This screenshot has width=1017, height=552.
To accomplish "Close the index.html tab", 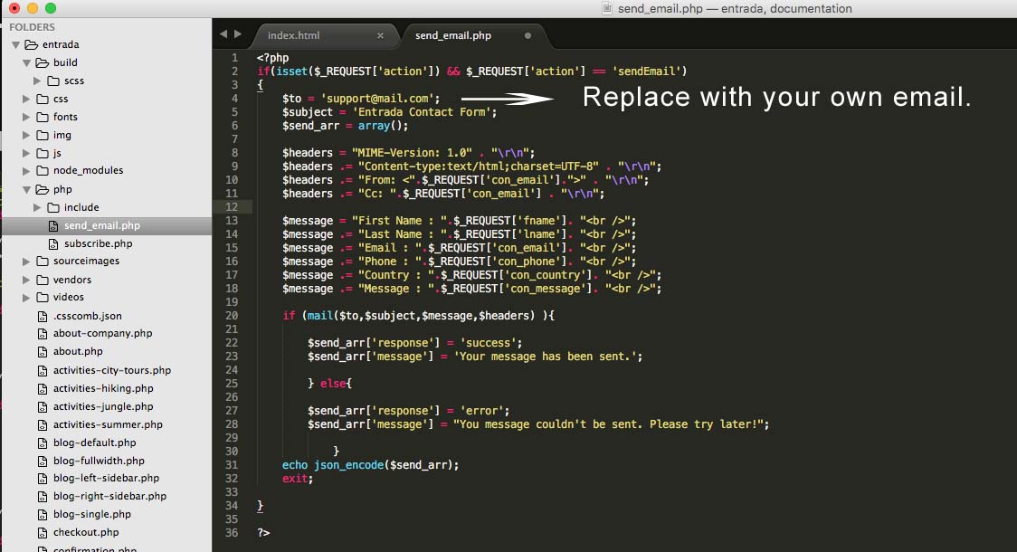I will point(380,36).
